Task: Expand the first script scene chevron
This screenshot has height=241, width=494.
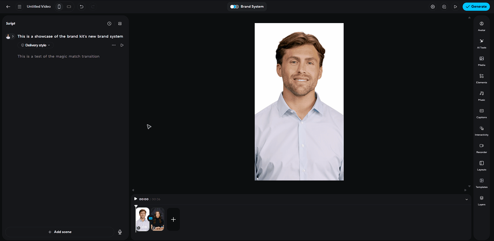Action: 13,36
